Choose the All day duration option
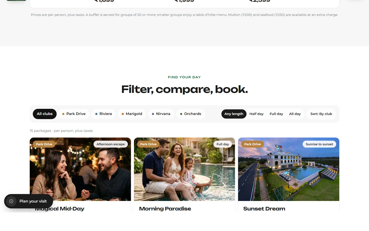Screen dimensions: 369x231 pos(295,114)
